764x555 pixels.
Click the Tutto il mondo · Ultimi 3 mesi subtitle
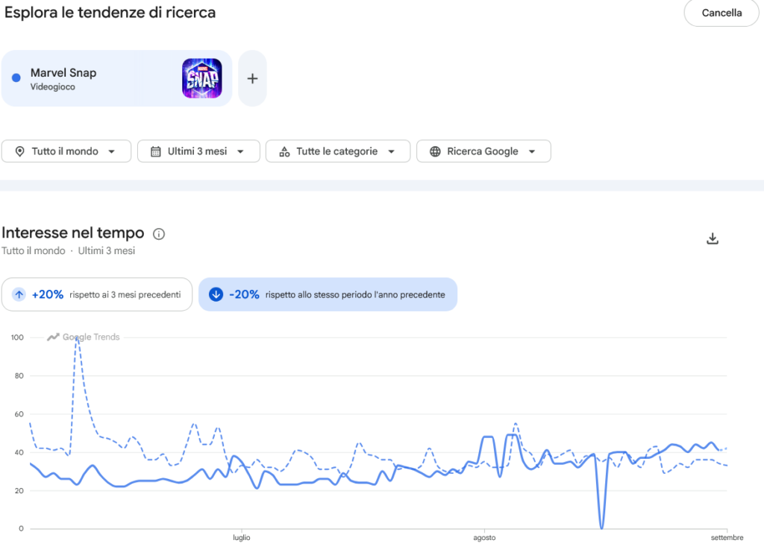click(x=68, y=251)
